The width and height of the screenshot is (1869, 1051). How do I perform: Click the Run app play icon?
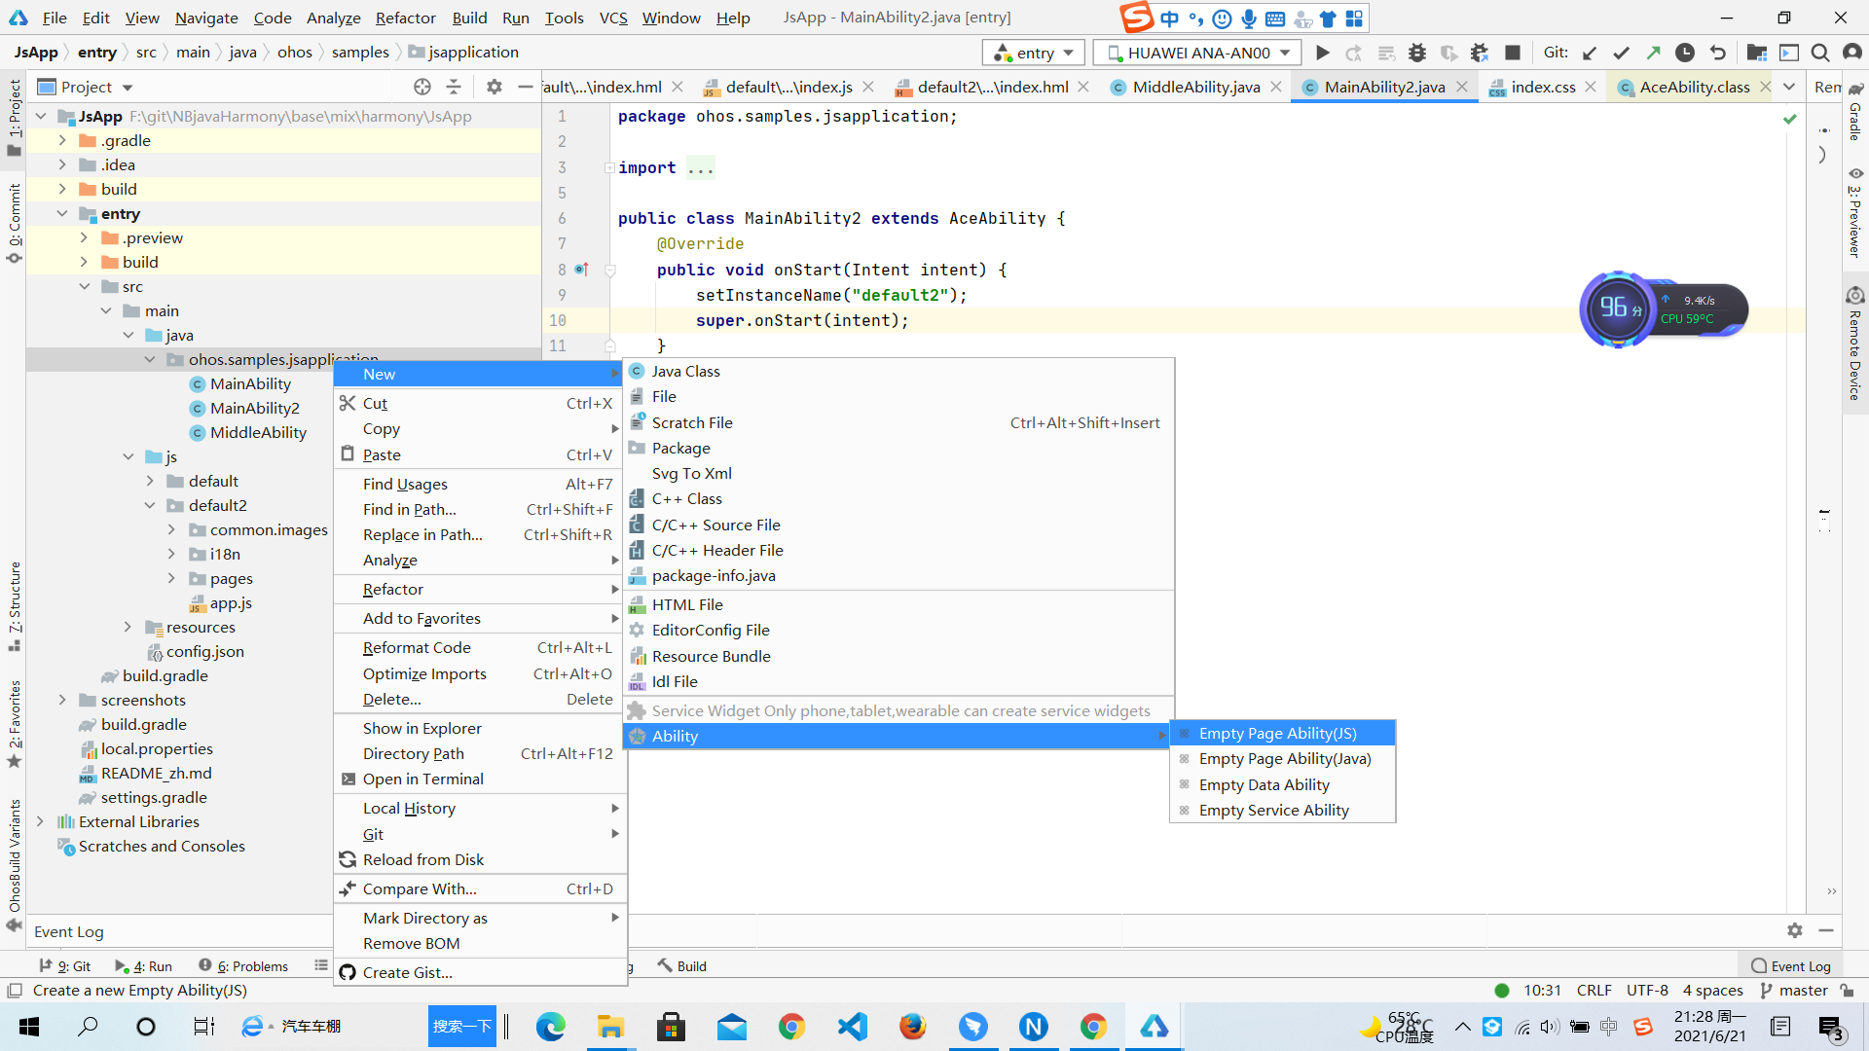pyautogui.click(x=1322, y=53)
